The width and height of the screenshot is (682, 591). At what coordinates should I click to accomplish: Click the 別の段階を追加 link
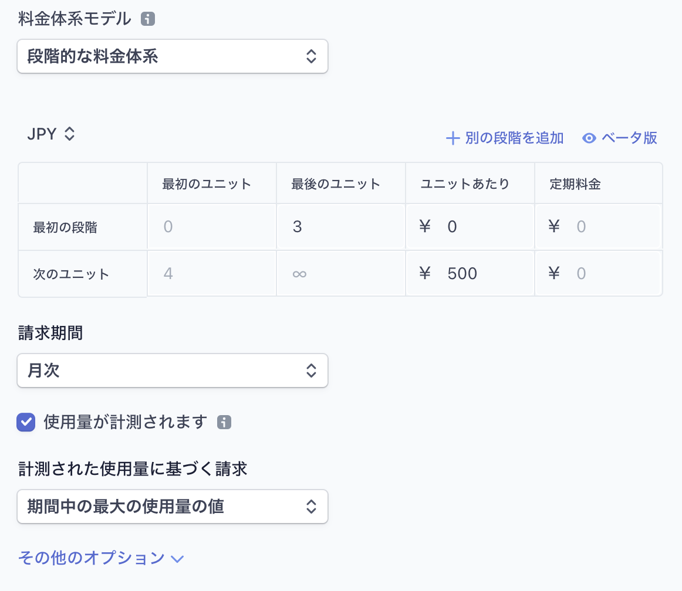point(514,138)
